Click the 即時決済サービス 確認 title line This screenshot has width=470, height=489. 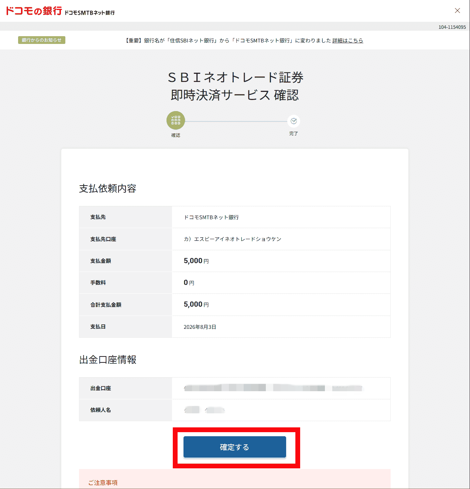coord(235,95)
